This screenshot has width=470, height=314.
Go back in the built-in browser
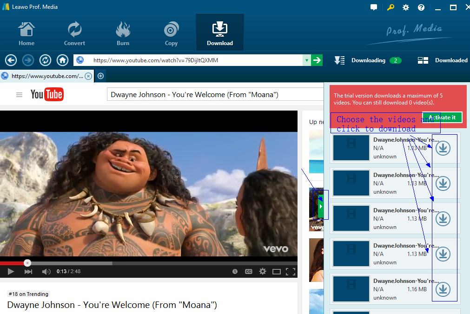[11, 60]
